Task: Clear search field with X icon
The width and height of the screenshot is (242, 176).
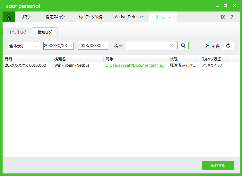Action: 172,45
